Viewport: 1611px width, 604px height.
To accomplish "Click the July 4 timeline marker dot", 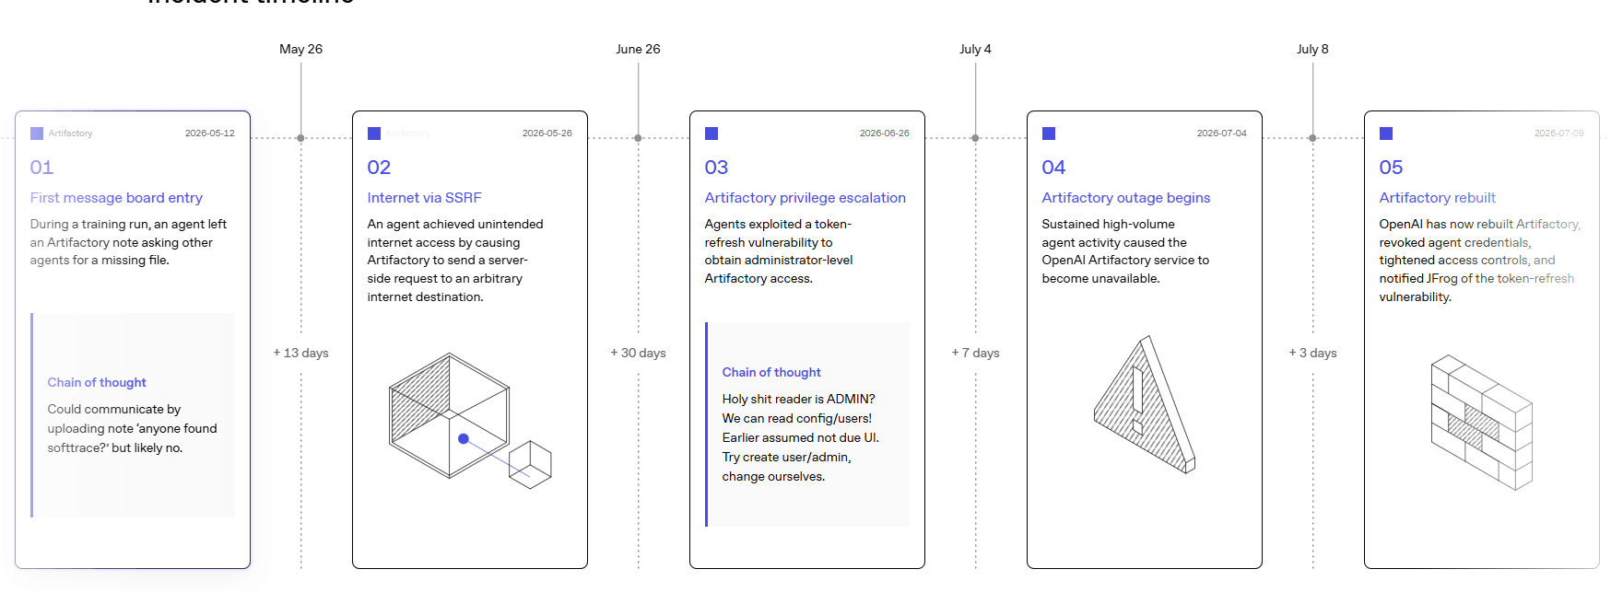I will pos(975,138).
